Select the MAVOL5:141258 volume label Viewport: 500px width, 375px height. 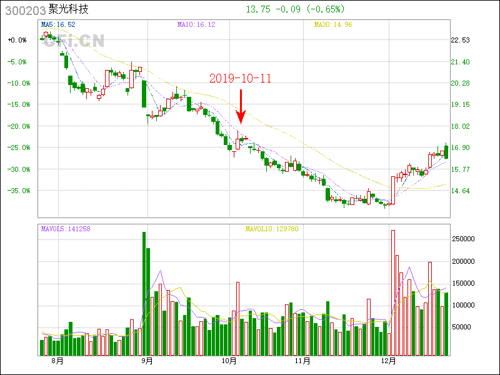66,229
